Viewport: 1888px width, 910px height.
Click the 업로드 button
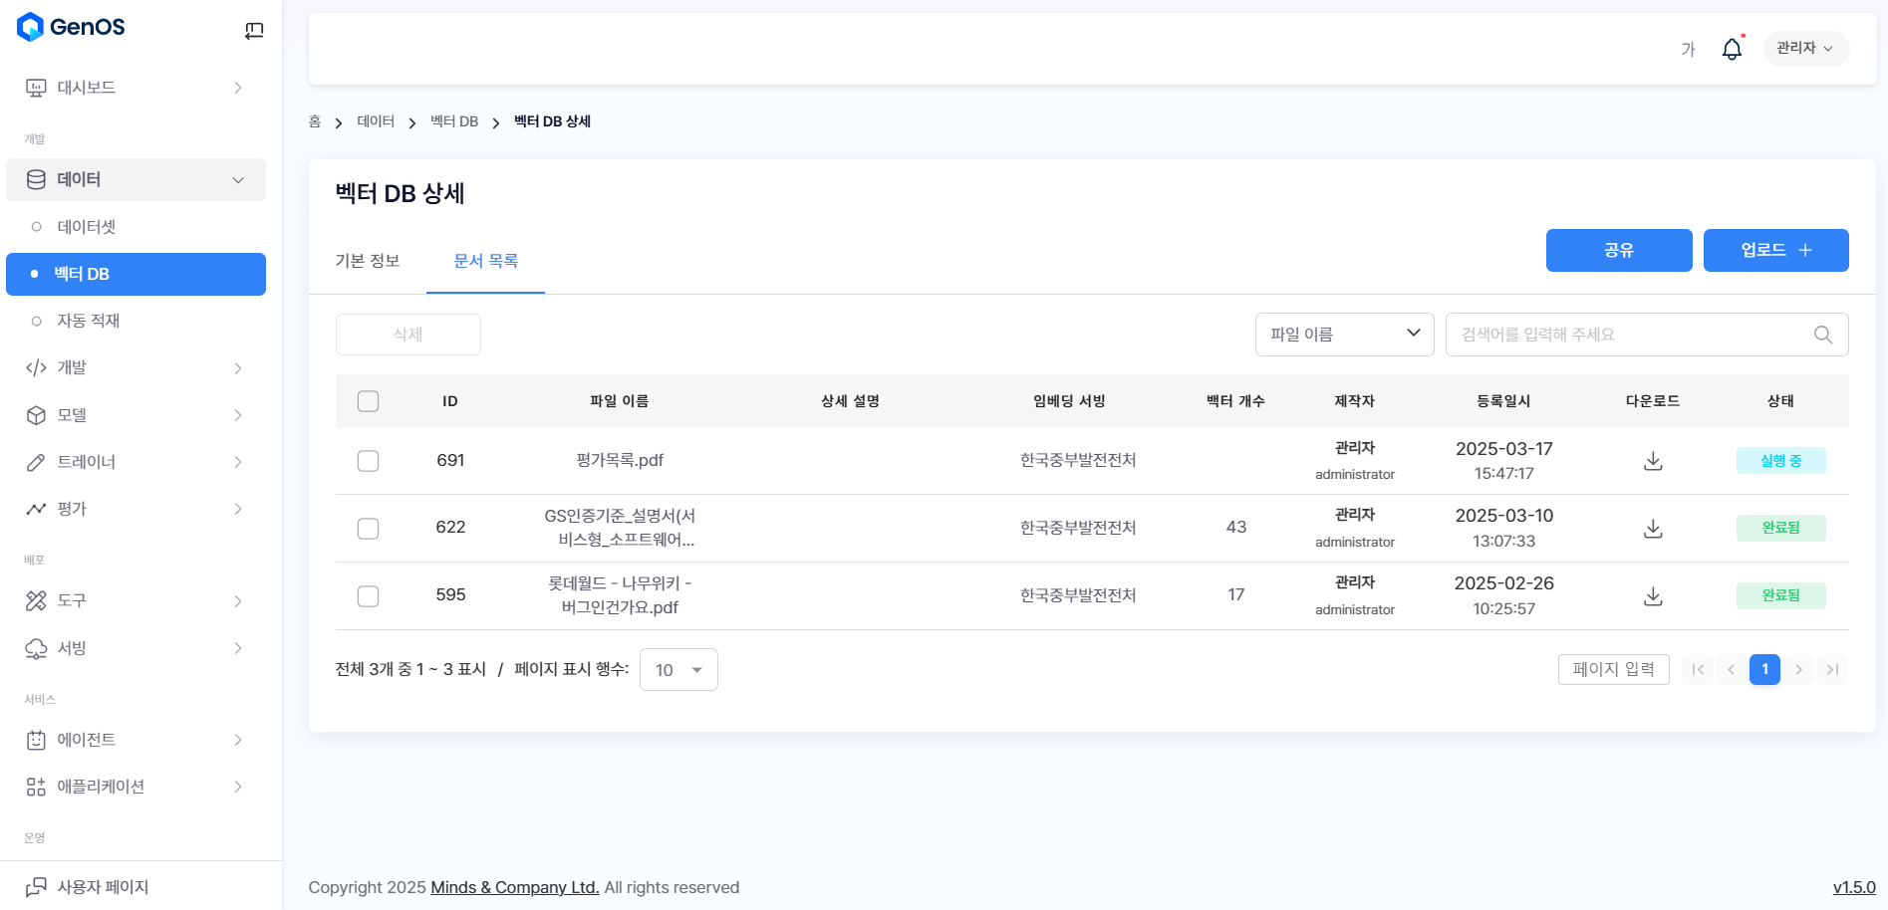1775,250
